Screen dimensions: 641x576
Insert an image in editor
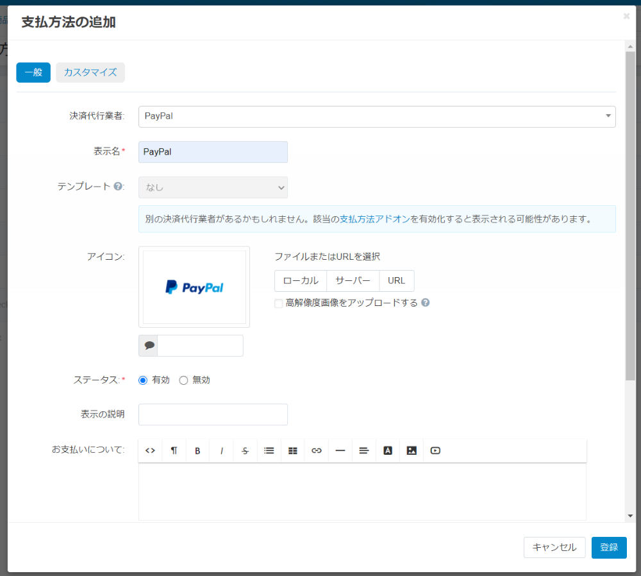[412, 450]
